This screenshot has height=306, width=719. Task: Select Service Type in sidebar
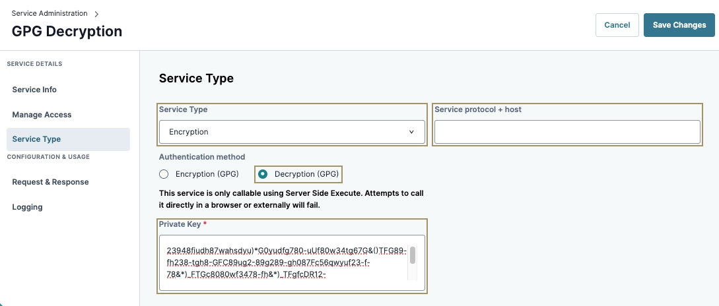click(68, 139)
